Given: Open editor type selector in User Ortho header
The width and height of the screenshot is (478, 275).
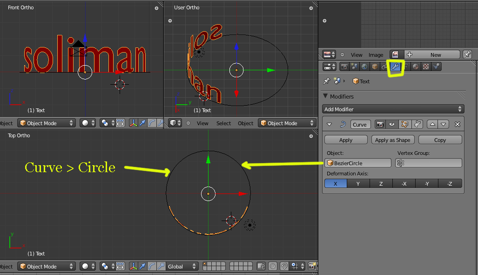Looking at the screenshot, I should pyautogui.click(x=175, y=123).
